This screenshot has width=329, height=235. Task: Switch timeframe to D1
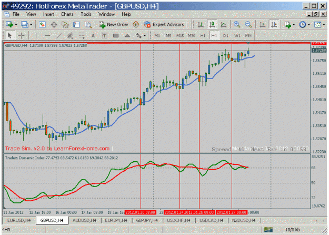pyautogui.click(x=225, y=36)
